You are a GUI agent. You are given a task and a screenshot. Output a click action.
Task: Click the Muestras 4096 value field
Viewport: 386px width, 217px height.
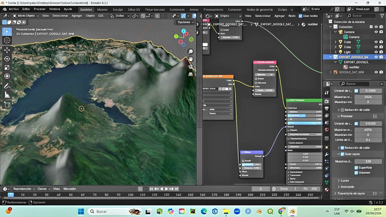[x=368, y=130]
